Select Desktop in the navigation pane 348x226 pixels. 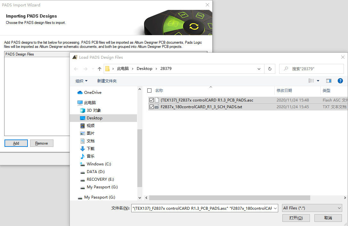click(103, 118)
